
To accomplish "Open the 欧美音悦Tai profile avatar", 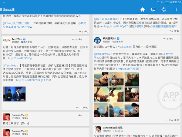I will click(x=97, y=40).
